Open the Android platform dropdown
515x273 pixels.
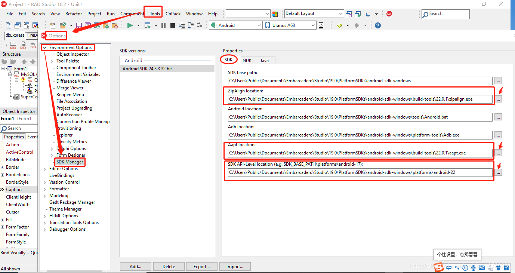tap(259, 25)
